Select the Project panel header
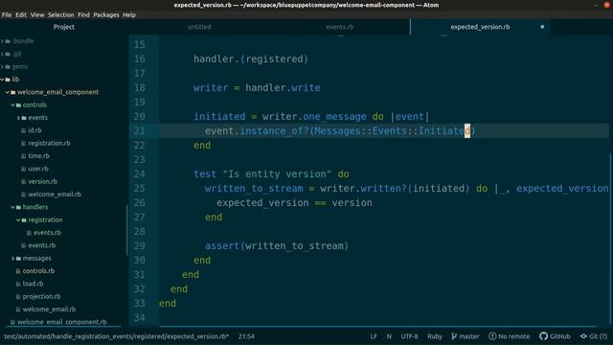 [x=64, y=27]
